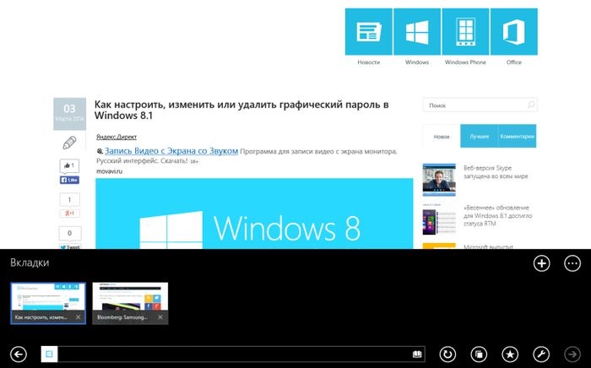Open the Яндекс.Директ link
The image size is (591, 368).
117,137
